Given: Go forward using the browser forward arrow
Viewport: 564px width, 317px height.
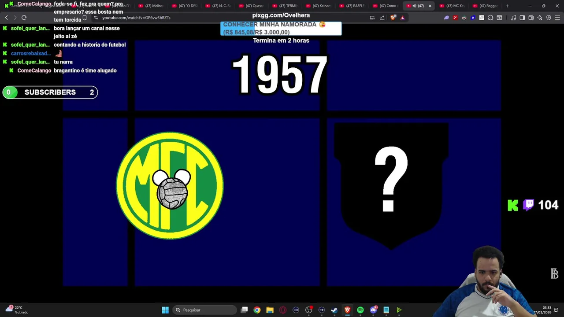Looking at the screenshot, I should [15, 18].
